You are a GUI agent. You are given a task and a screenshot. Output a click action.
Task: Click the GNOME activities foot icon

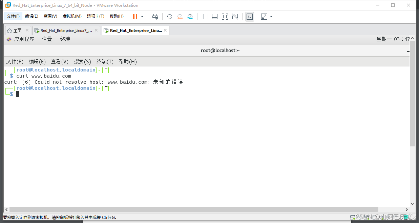[9, 39]
